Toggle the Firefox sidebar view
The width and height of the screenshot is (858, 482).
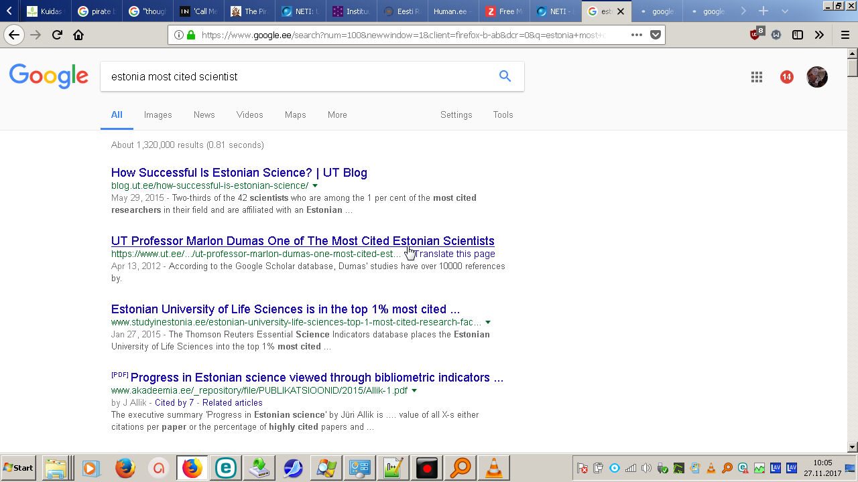pos(798,35)
